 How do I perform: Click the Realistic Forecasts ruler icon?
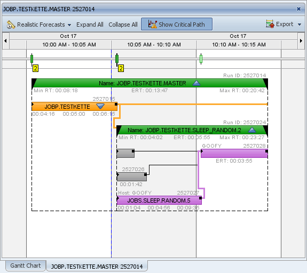click(x=11, y=25)
